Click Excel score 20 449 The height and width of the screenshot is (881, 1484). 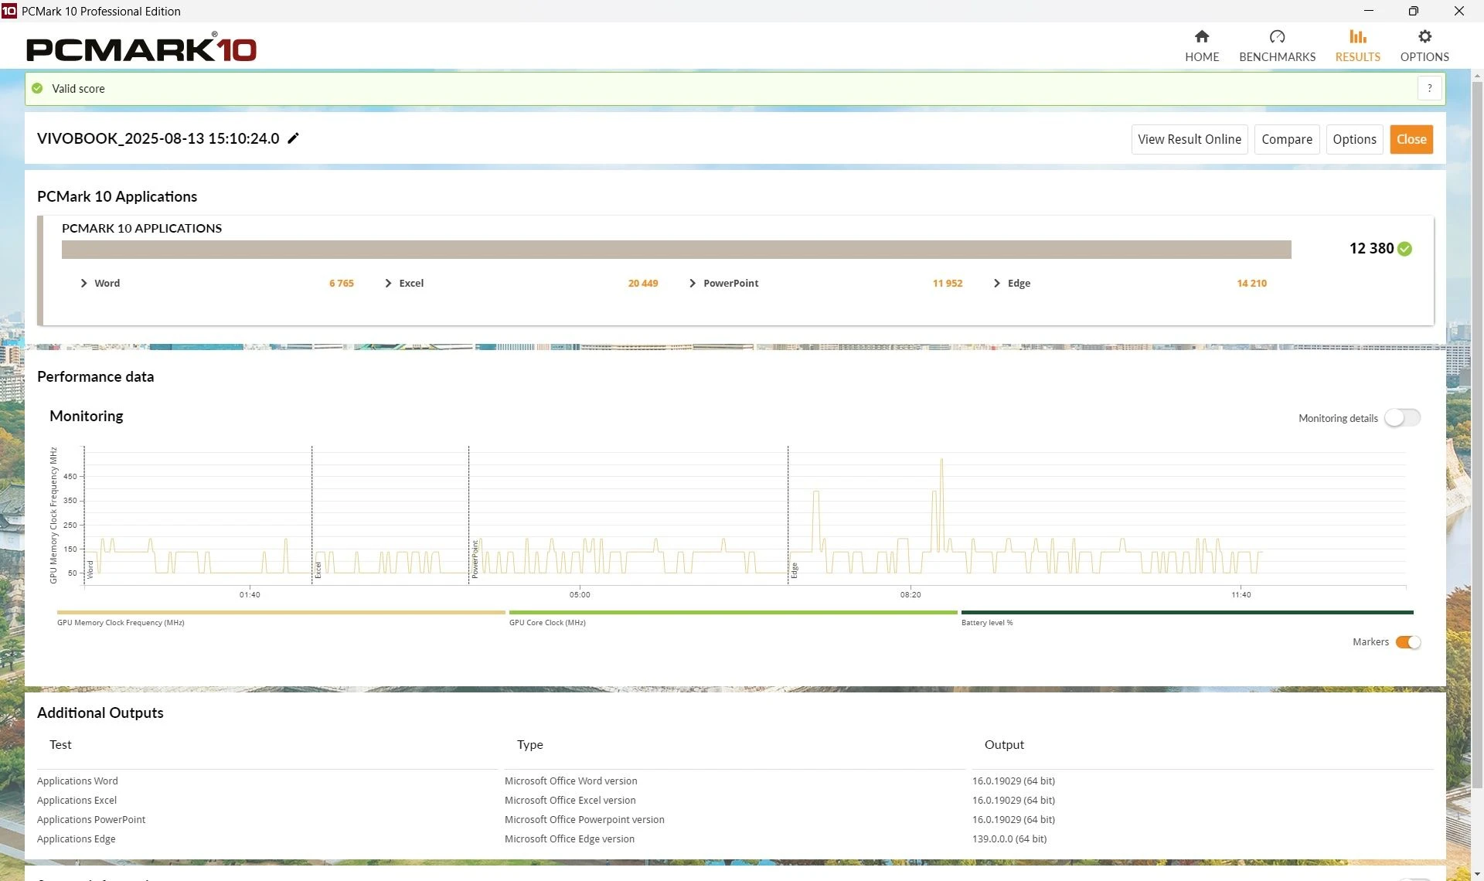pyautogui.click(x=642, y=283)
